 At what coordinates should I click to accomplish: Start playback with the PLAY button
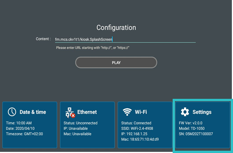116,62
